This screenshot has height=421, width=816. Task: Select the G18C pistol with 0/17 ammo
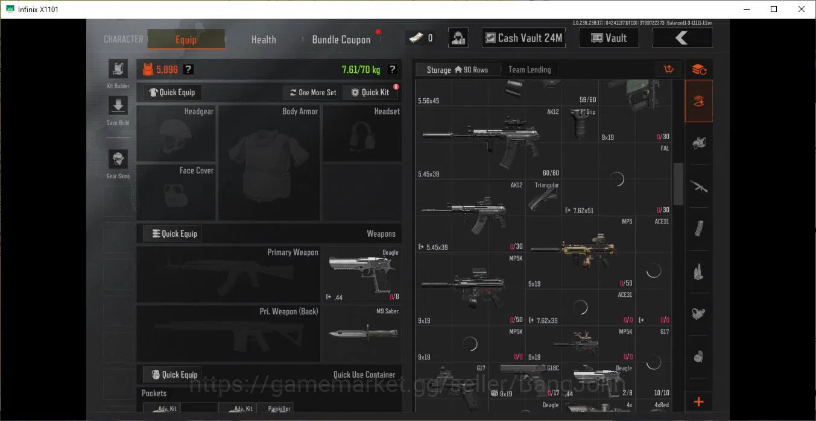point(525,381)
